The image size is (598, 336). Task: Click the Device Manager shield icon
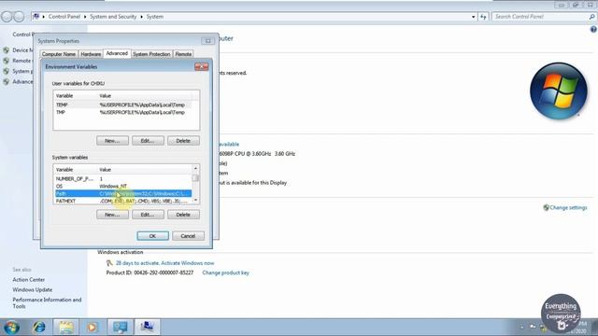click(x=7, y=50)
